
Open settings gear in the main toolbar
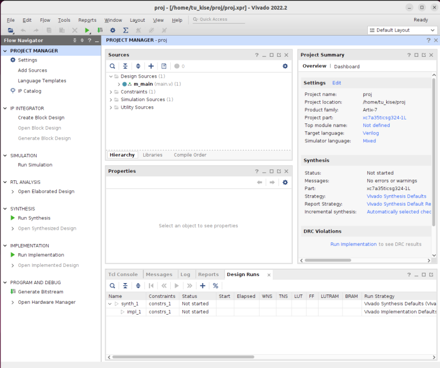coord(113,30)
